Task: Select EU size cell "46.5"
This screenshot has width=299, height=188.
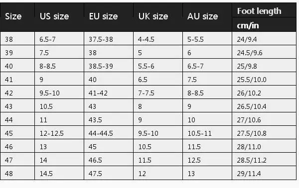Action: point(109,159)
